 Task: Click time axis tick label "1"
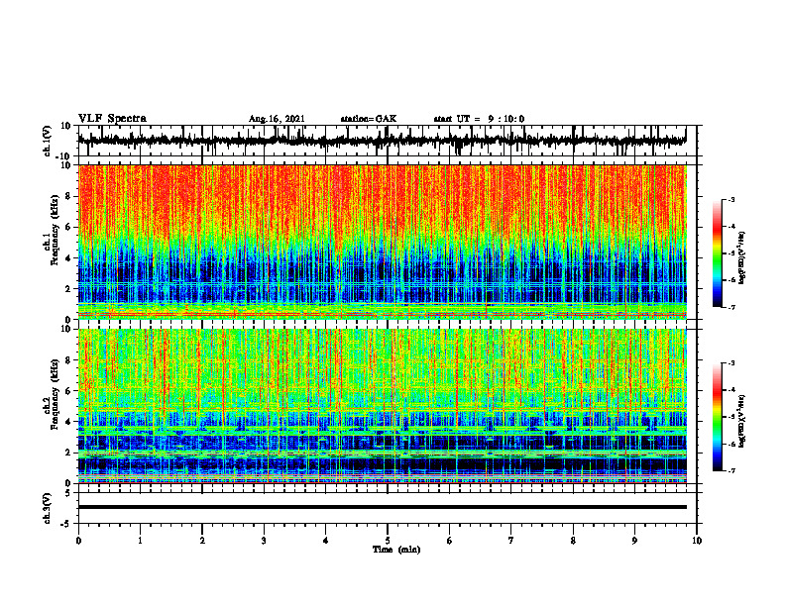coord(140,541)
